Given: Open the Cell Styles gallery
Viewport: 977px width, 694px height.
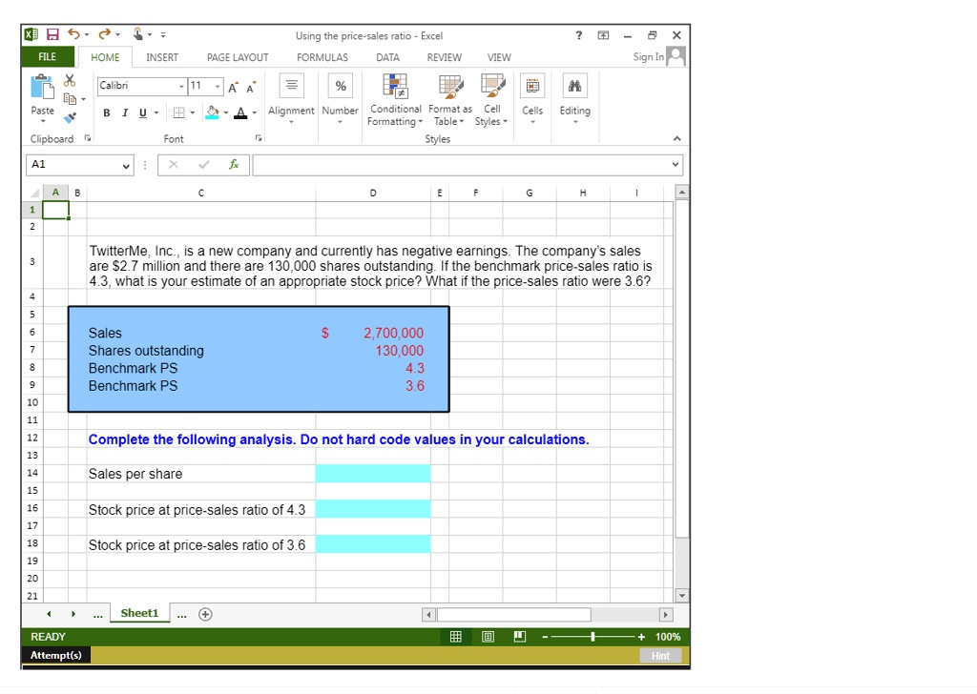Looking at the screenshot, I should 491,100.
